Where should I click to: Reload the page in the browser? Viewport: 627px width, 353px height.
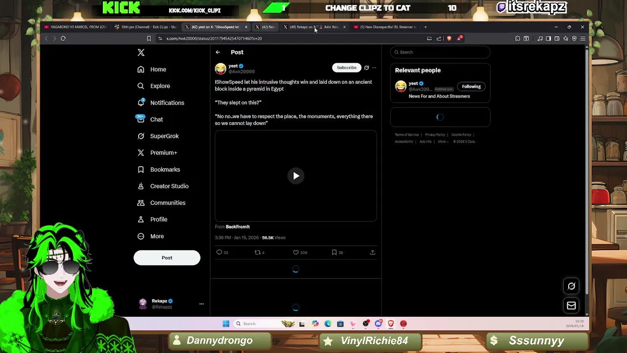point(63,38)
